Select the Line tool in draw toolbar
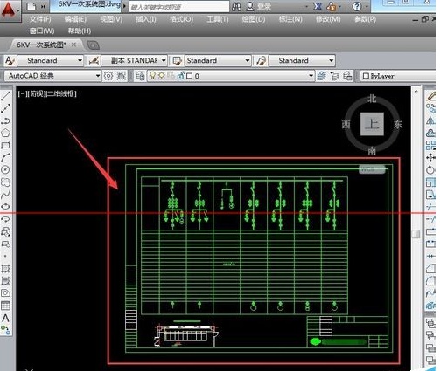This screenshot has width=440, height=371. point(5,96)
